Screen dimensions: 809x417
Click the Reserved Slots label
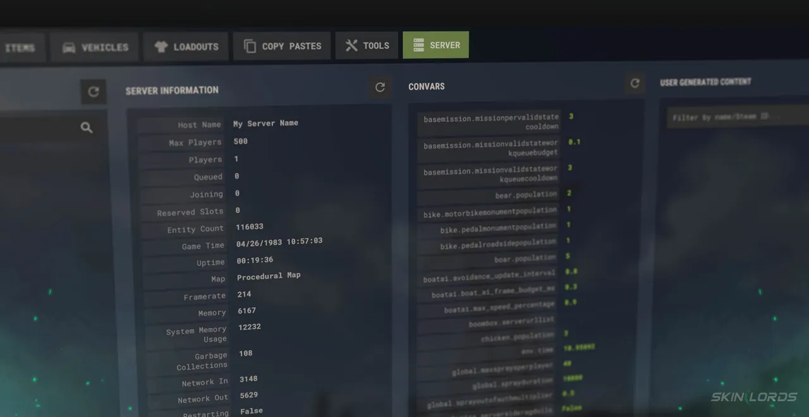[x=190, y=212]
